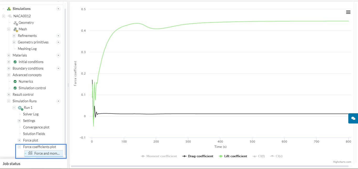Screen dimensions: 358x169
Task: Expand the Force plot node
Action: point(19,140)
